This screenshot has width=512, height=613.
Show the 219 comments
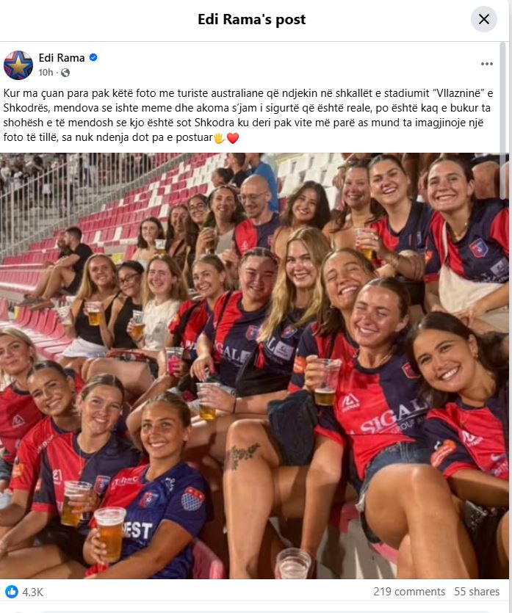pyautogui.click(x=408, y=592)
